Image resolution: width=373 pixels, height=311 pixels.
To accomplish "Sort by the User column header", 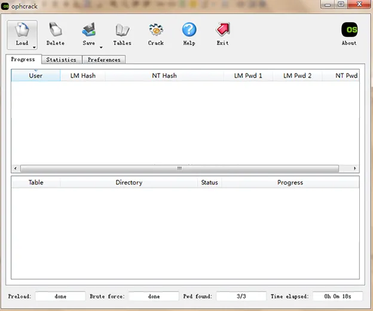I will click(x=36, y=76).
